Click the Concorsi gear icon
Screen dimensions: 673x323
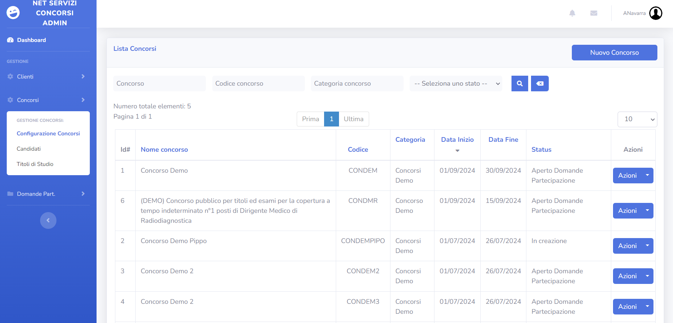pos(10,100)
